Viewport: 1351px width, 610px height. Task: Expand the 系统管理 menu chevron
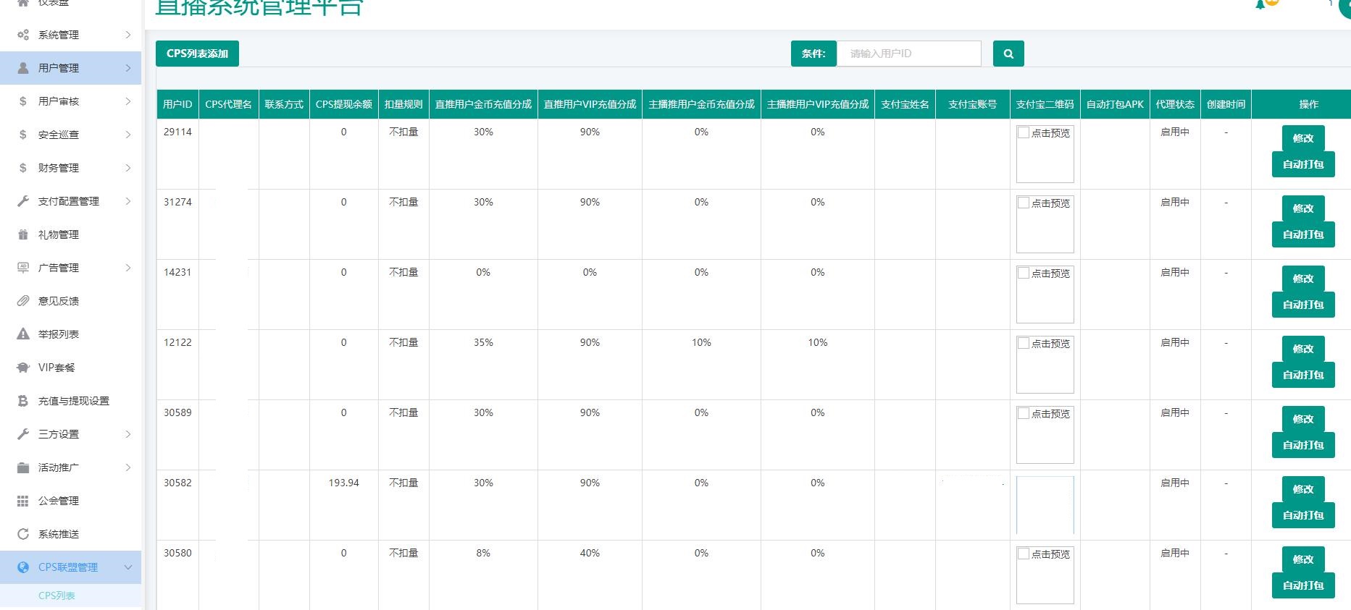click(x=128, y=35)
